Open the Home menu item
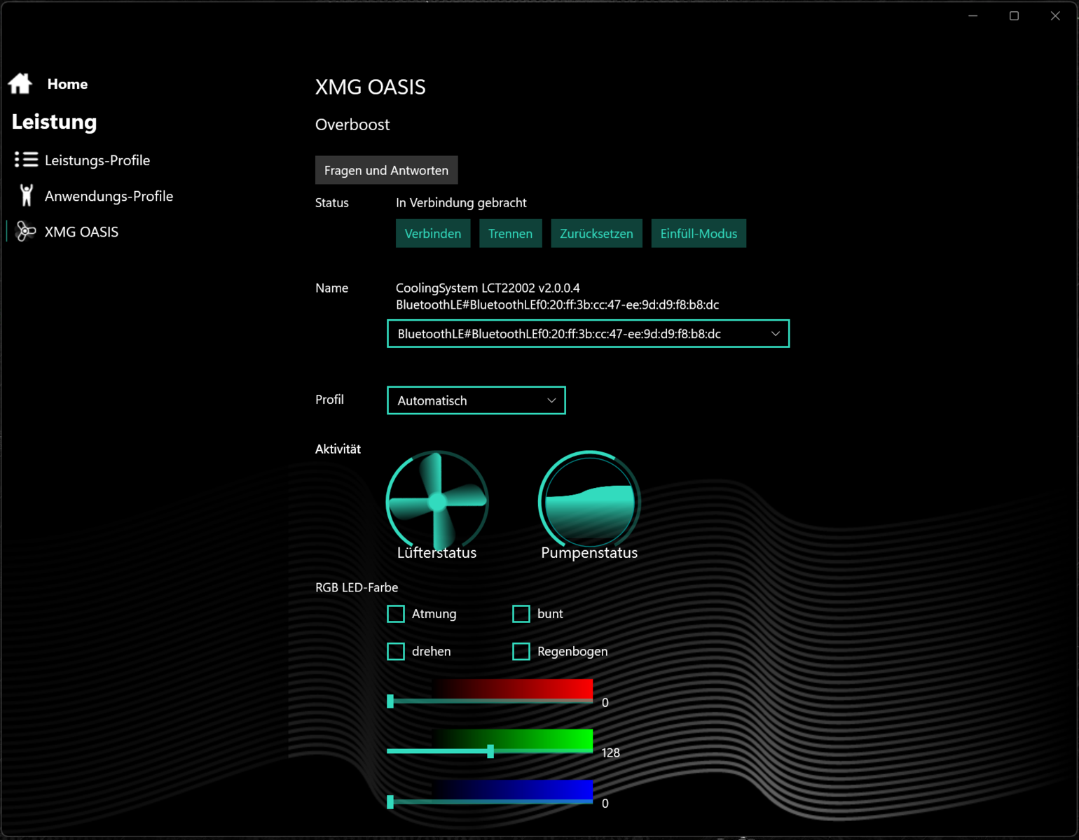 67,84
